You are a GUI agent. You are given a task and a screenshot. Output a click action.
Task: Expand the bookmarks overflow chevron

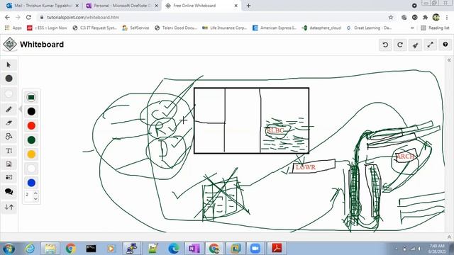click(412, 28)
